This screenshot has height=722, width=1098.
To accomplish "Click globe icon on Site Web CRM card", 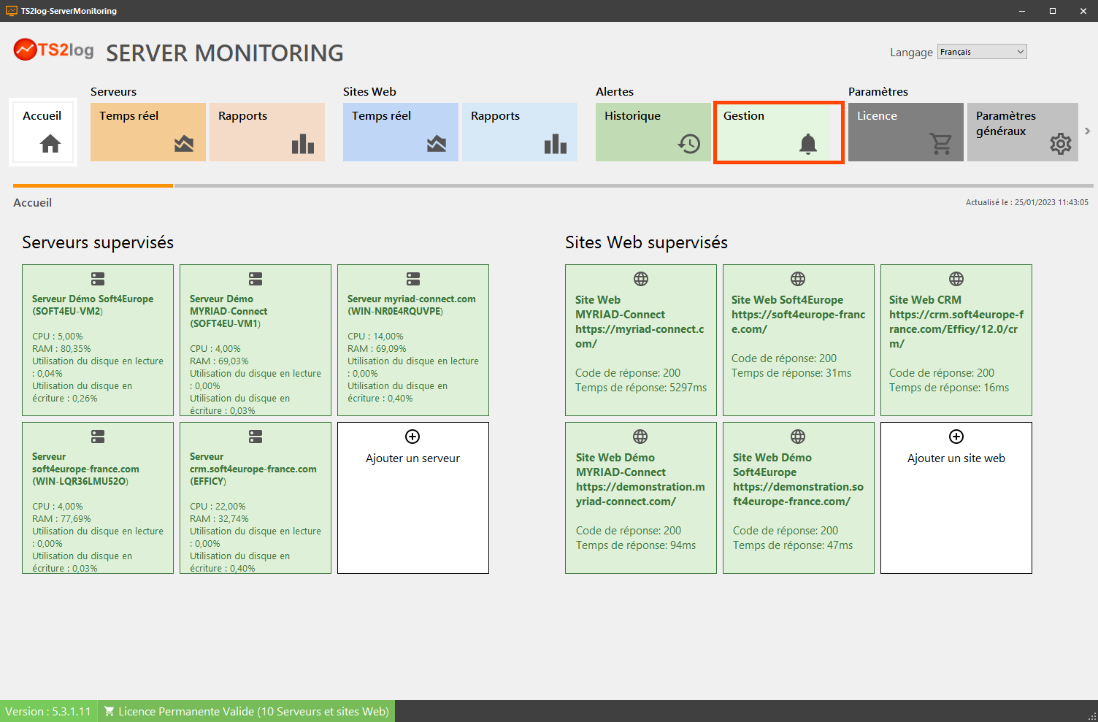I will 956,279.
